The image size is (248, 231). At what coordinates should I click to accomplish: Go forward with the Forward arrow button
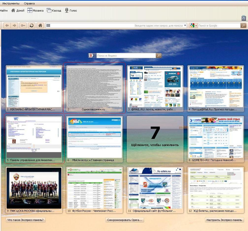pyautogui.click(x=14, y=25)
